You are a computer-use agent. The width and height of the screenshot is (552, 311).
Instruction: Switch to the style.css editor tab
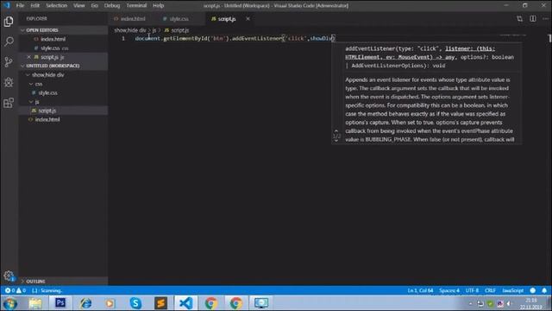point(179,19)
